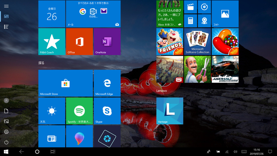Check battery status tray icon

coord(218,151)
